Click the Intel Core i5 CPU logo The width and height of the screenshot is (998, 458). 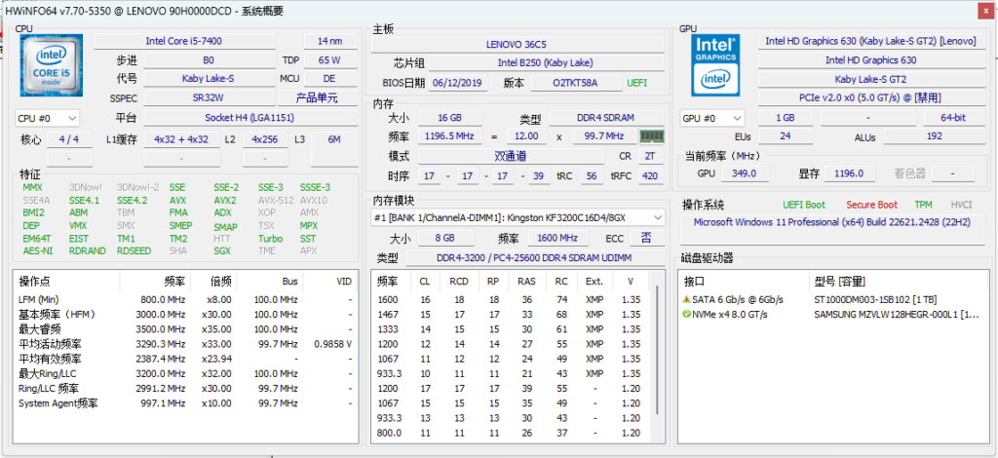(51, 66)
